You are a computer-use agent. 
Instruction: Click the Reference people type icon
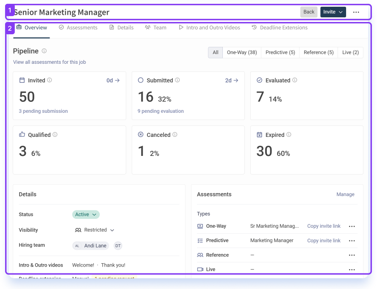[200, 255]
